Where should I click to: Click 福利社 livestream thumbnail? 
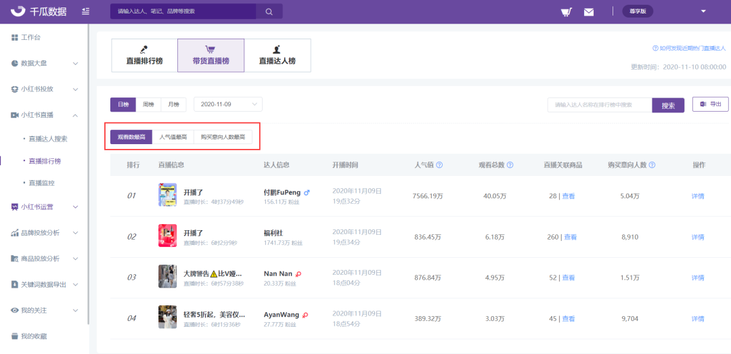click(167, 236)
